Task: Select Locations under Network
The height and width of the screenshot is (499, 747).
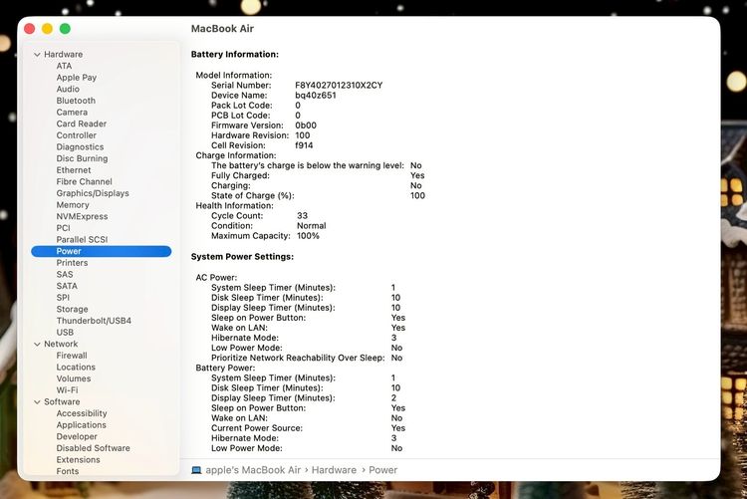Action: [x=76, y=367]
